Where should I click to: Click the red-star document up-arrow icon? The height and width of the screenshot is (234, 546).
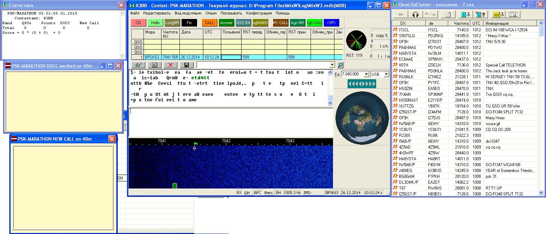click(x=480, y=14)
